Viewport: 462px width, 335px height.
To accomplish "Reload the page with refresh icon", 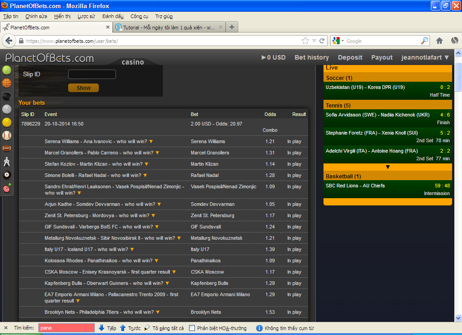I will click(x=322, y=41).
